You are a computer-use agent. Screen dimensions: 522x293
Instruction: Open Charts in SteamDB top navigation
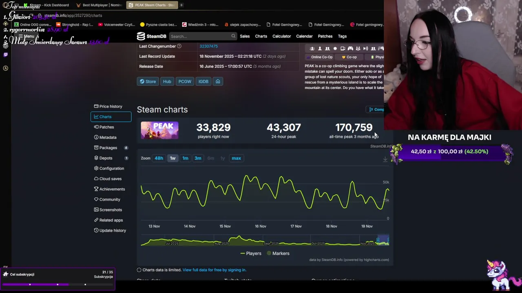261,36
